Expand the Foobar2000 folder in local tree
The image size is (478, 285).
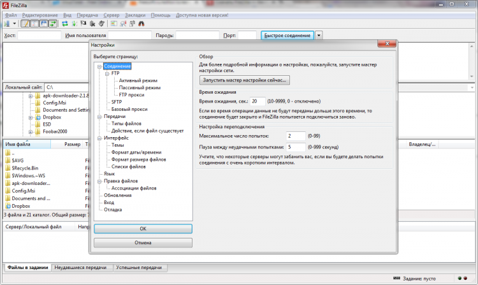(31, 132)
